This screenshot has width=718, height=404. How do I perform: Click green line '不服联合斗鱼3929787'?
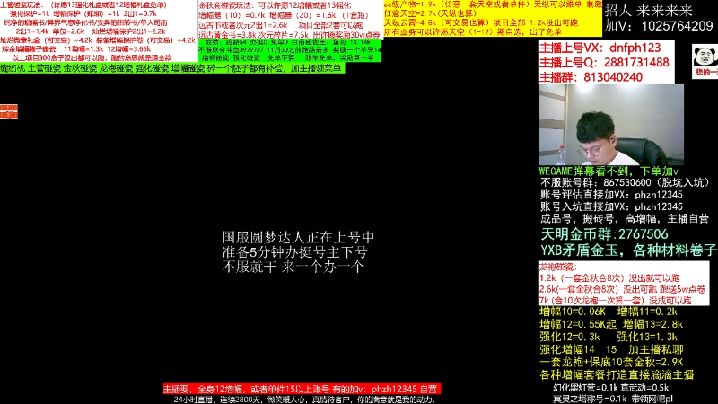(289, 49)
